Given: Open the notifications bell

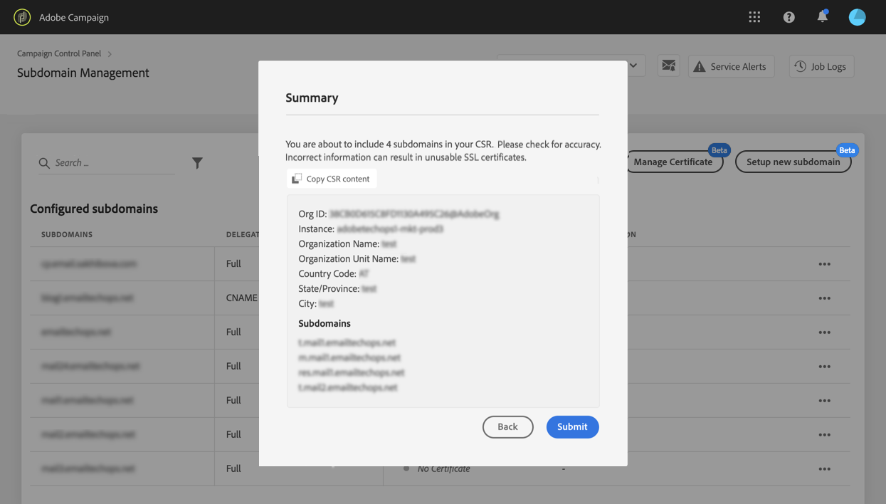Looking at the screenshot, I should pos(822,16).
